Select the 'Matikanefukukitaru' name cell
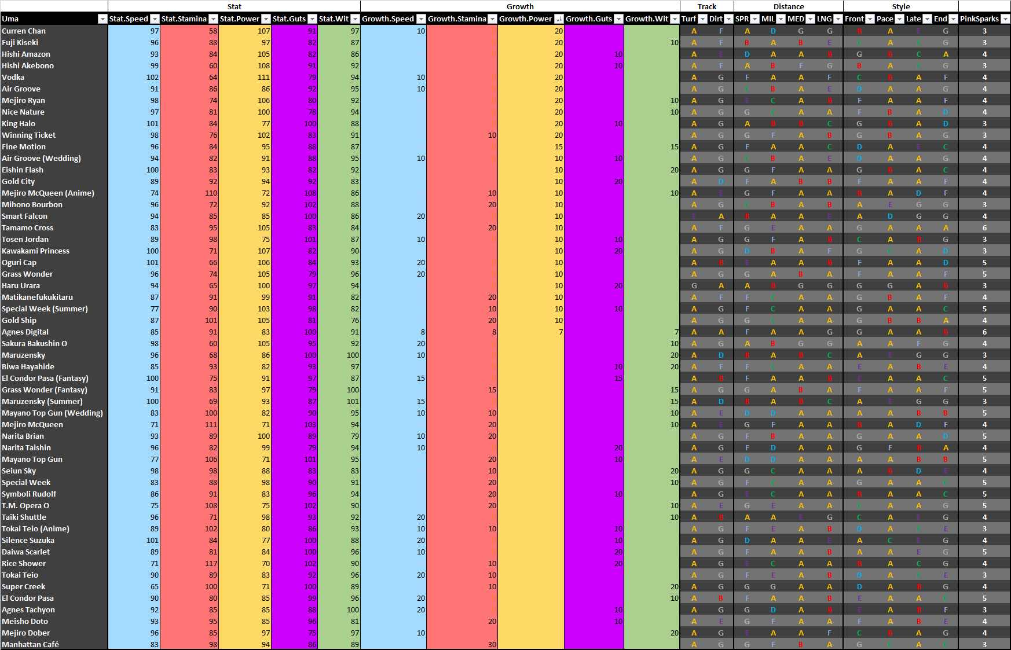 (x=54, y=297)
